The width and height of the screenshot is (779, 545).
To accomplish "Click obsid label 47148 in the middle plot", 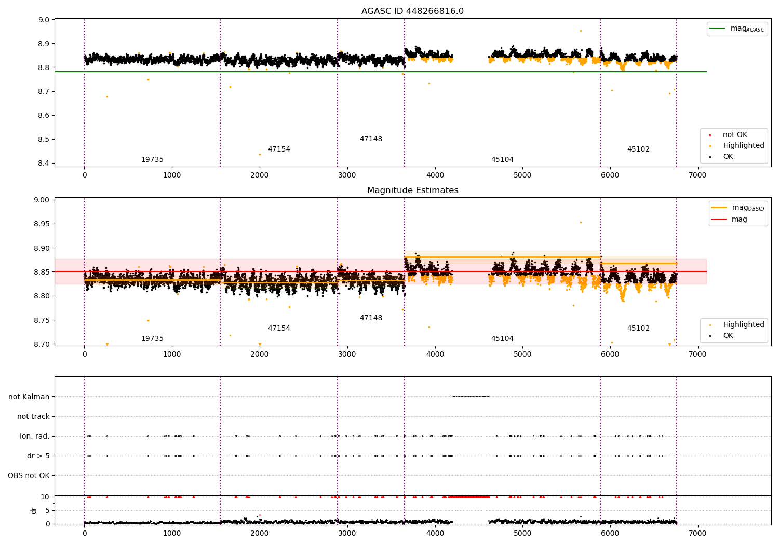I will (x=371, y=318).
